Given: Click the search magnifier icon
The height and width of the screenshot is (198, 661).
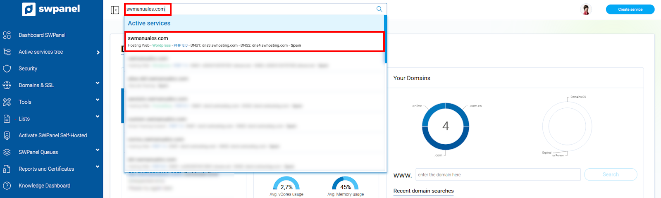Looking at the screenshot, I should pyautogui.click(x=379, y=9).
